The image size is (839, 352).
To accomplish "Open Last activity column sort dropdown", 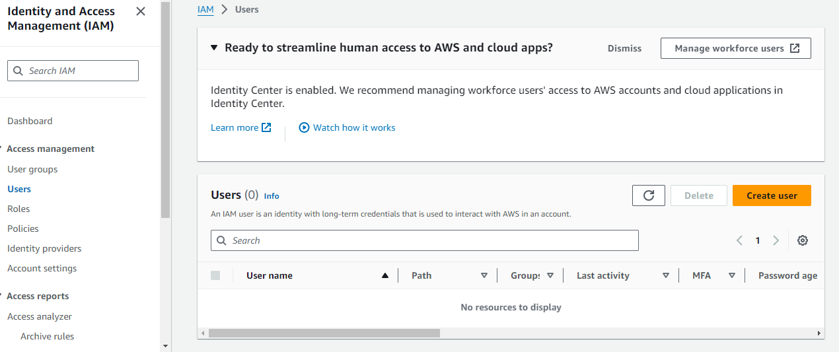I will point(666,275).
